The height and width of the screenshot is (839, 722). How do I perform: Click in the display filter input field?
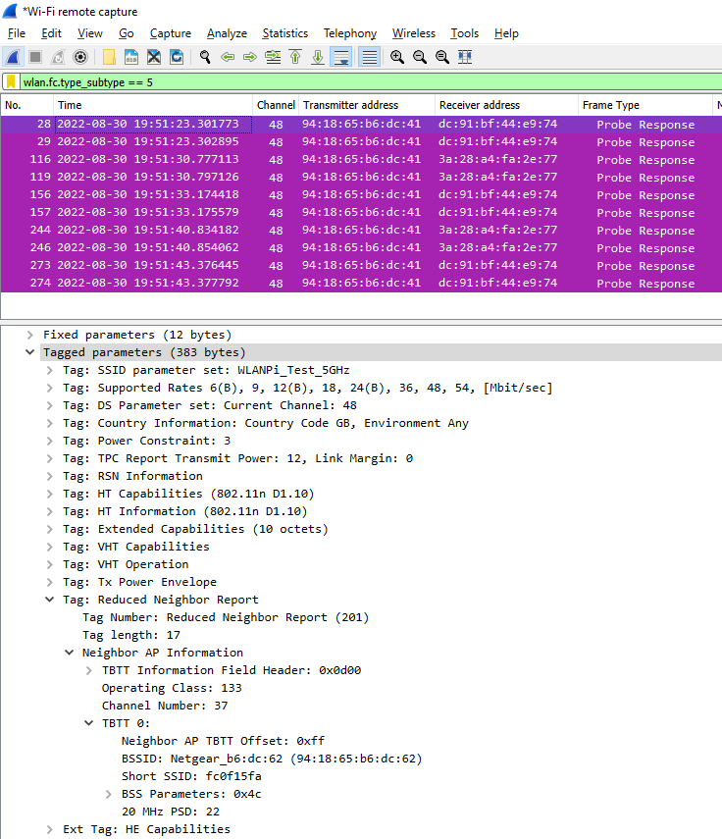[363, 82]
